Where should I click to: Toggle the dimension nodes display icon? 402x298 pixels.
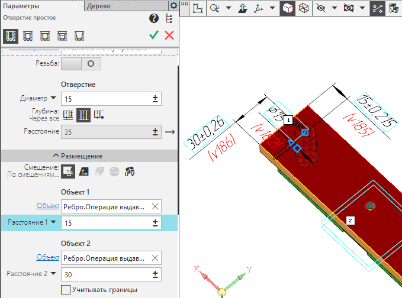tap(377, 8)
